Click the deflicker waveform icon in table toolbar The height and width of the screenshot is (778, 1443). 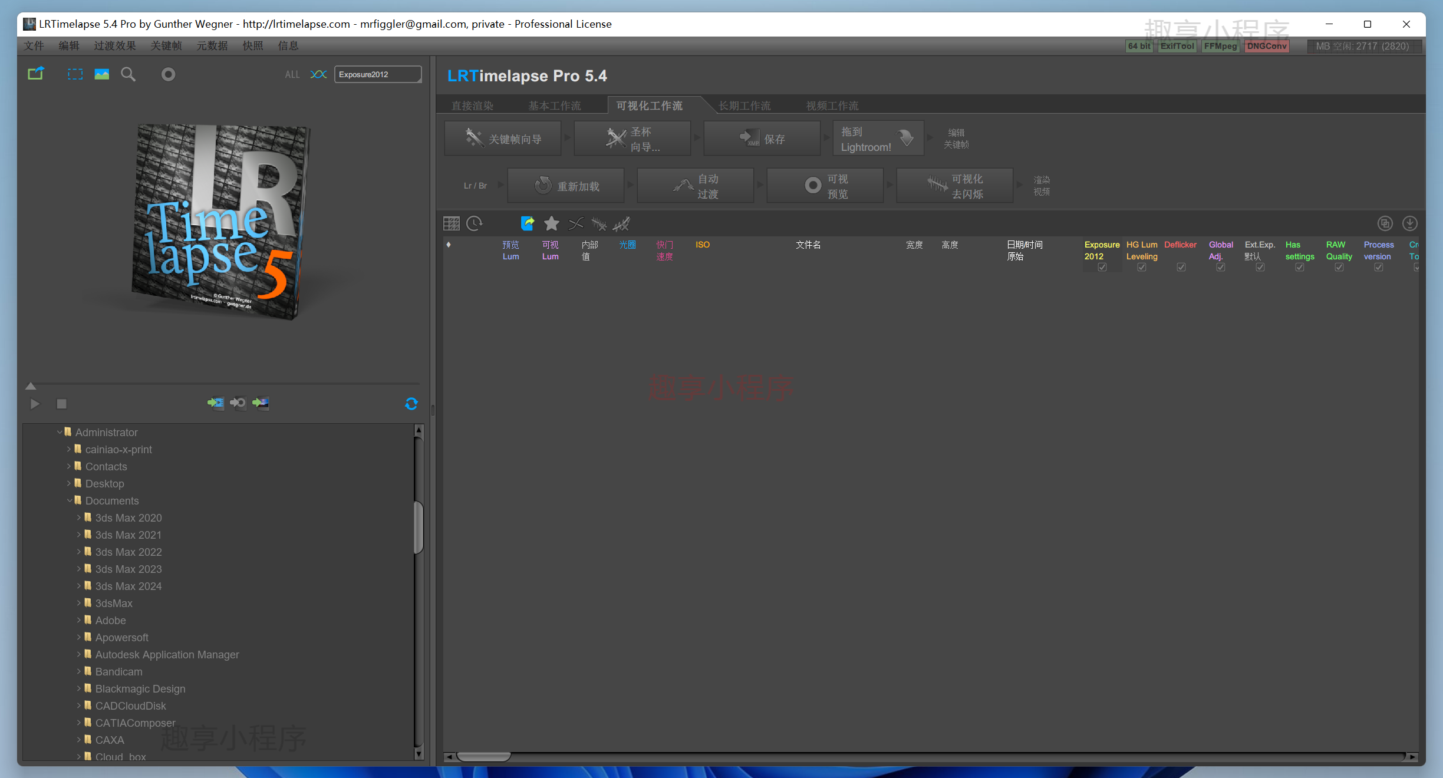coord(599,223)
